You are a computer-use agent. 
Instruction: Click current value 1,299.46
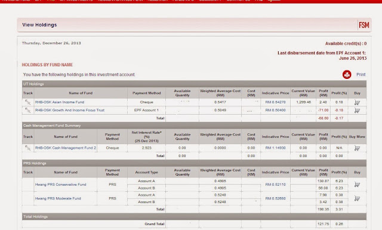(303, 102)
